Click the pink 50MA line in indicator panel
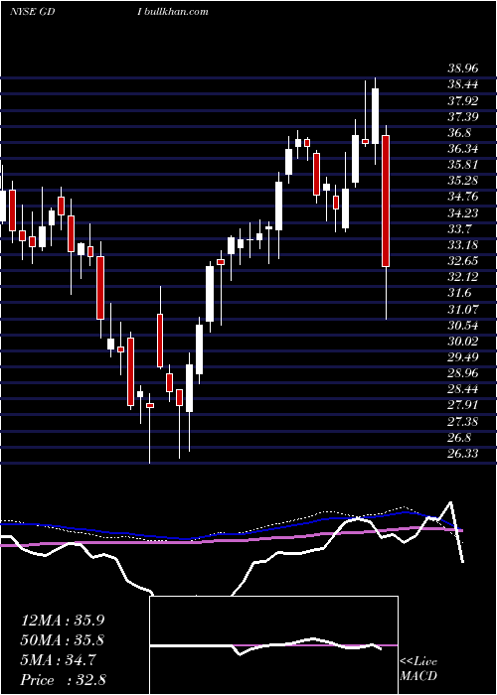Image resolution: width=497 pixels, height=695 pixels. click(x=231, y=537)
